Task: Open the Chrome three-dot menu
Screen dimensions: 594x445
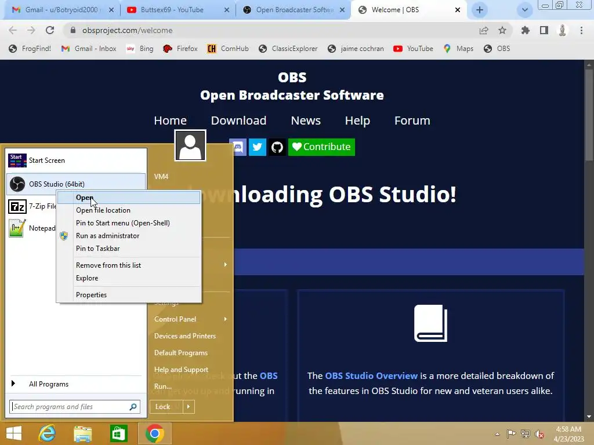Action: coord(581,30)
